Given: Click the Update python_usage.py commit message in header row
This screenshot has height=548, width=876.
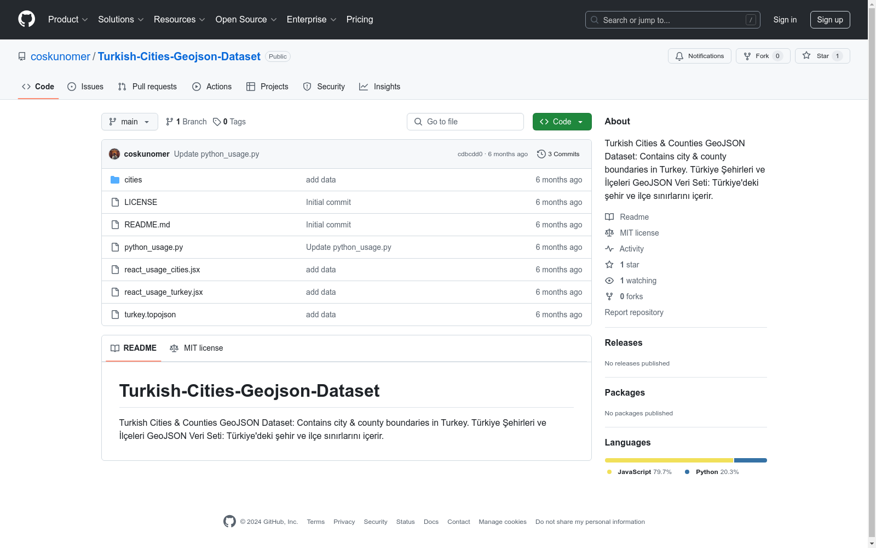Looking at the screenshot, I should click(x=217, y=154).
